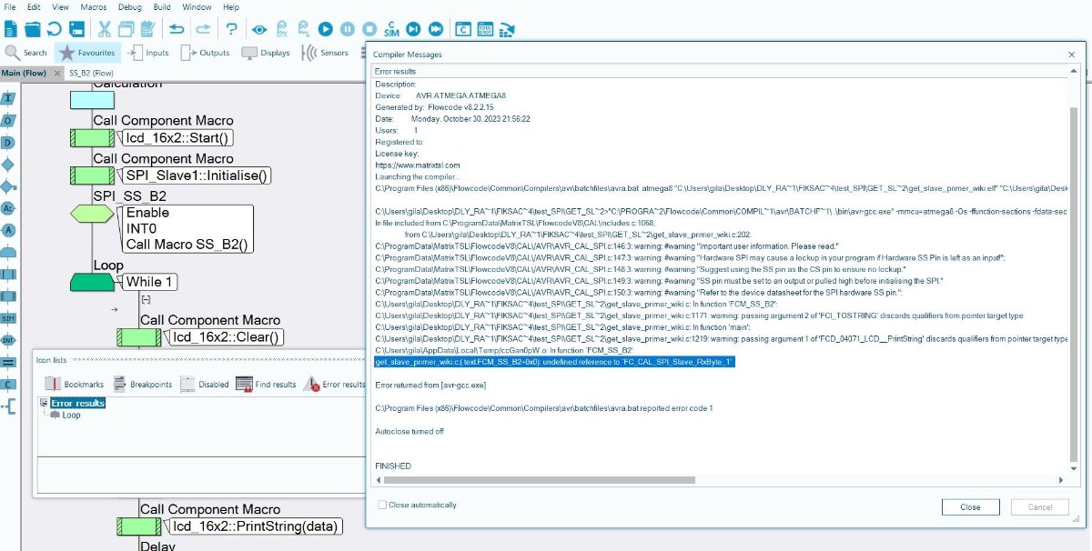Open the Displays component dropdown
The width and height of the screenshot is (1092, 551).
tap(266, 53)
